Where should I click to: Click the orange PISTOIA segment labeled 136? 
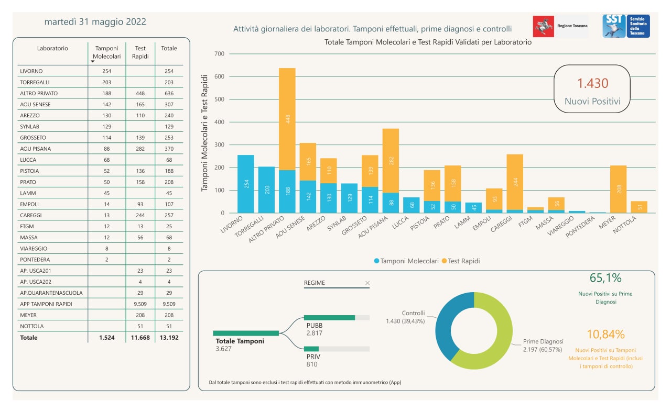point(432,186)
